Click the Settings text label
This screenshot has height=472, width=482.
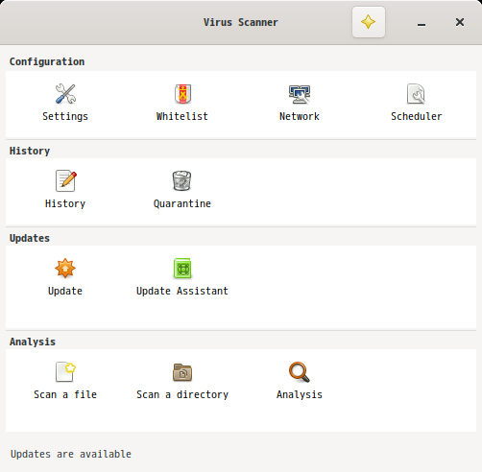(x=65, y=116)
